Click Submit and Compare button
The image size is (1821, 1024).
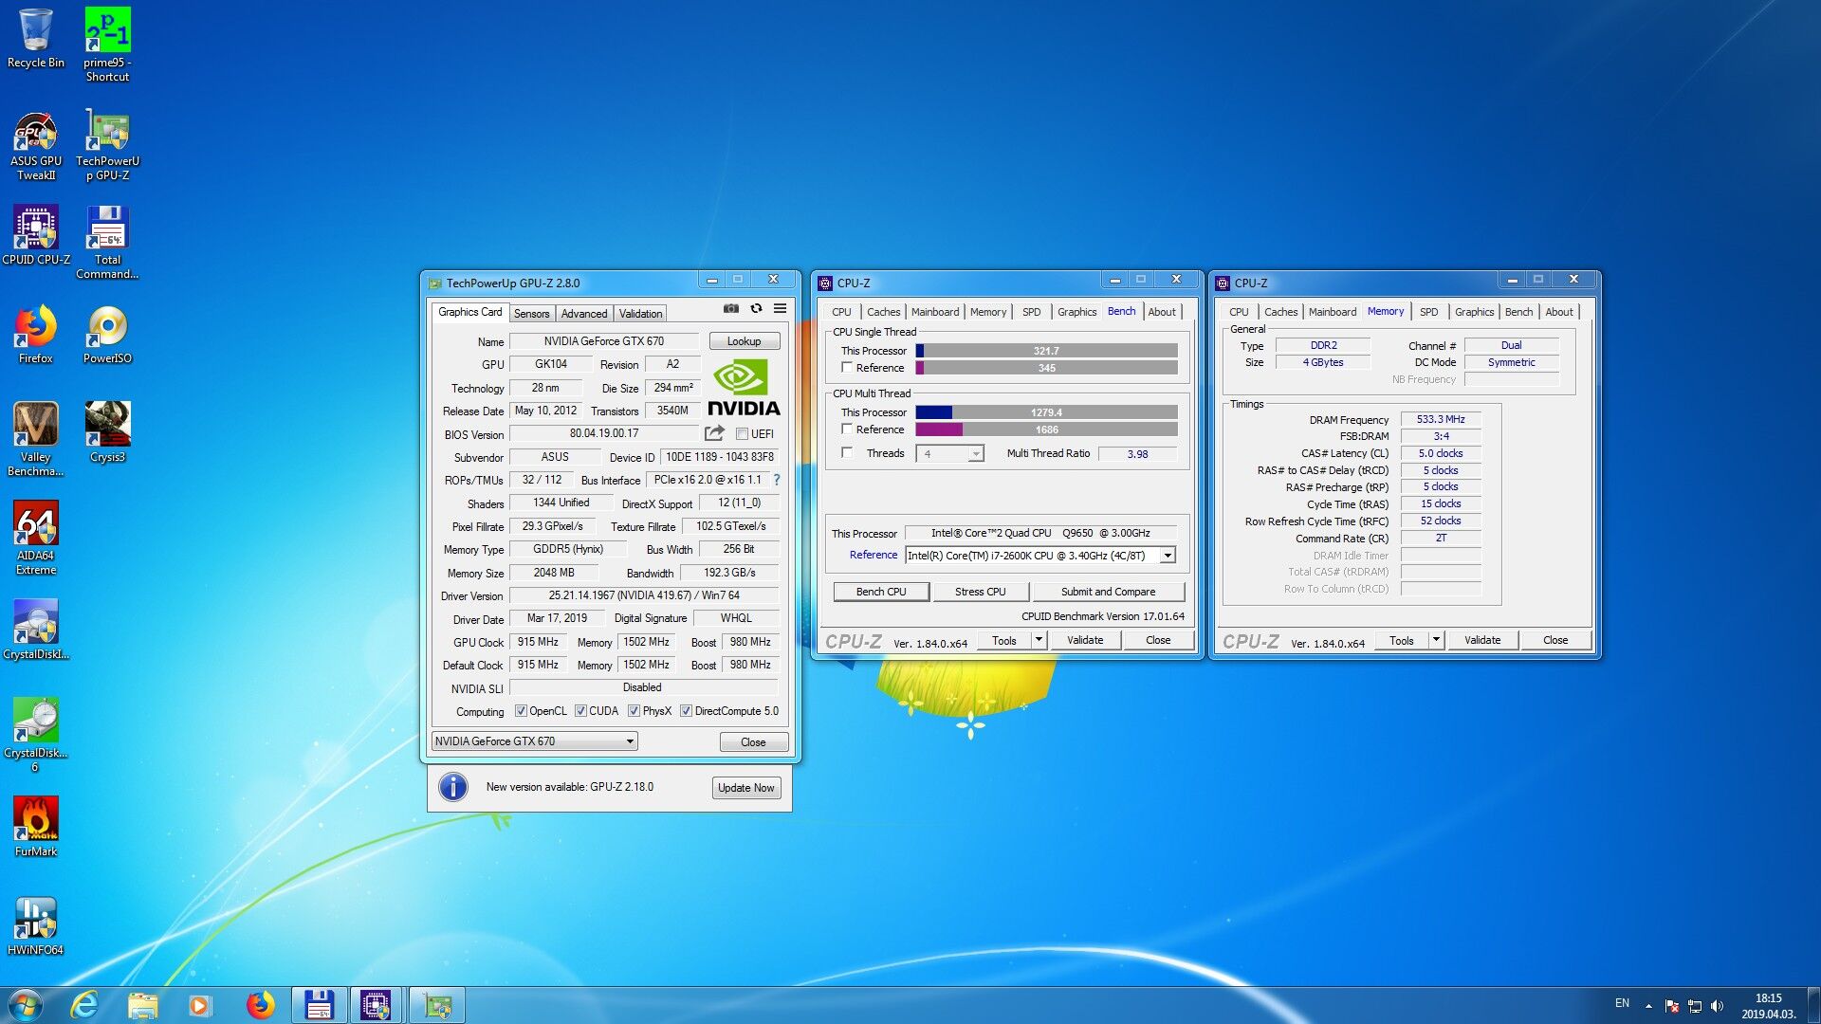(x=1108, y=592)
